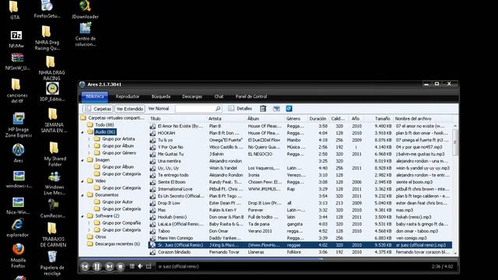Open SEMANA SANTA EN folder
498x280 pixels.
click(54, 121)
